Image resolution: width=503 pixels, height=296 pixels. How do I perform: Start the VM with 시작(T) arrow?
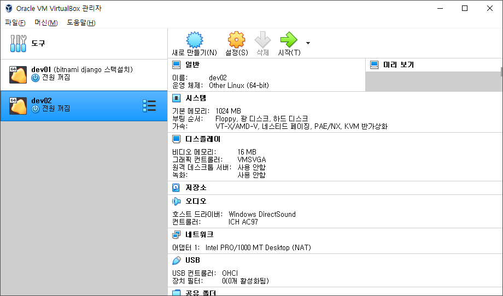289,40
